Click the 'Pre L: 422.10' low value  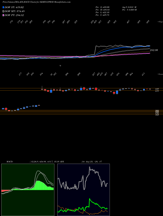(102, 12)
